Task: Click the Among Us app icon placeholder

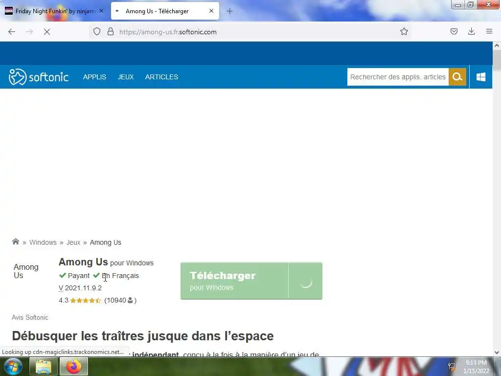Action: [26, 271]
